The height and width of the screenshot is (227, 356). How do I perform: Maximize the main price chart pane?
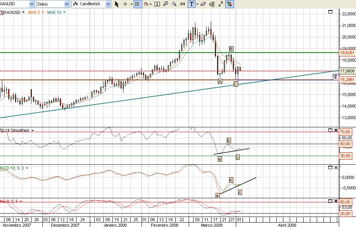click(330, 12)
